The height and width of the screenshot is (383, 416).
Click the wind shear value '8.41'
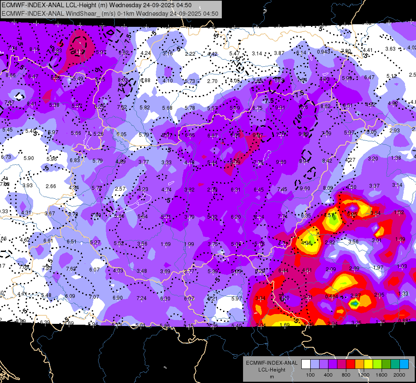coord(31,104)
